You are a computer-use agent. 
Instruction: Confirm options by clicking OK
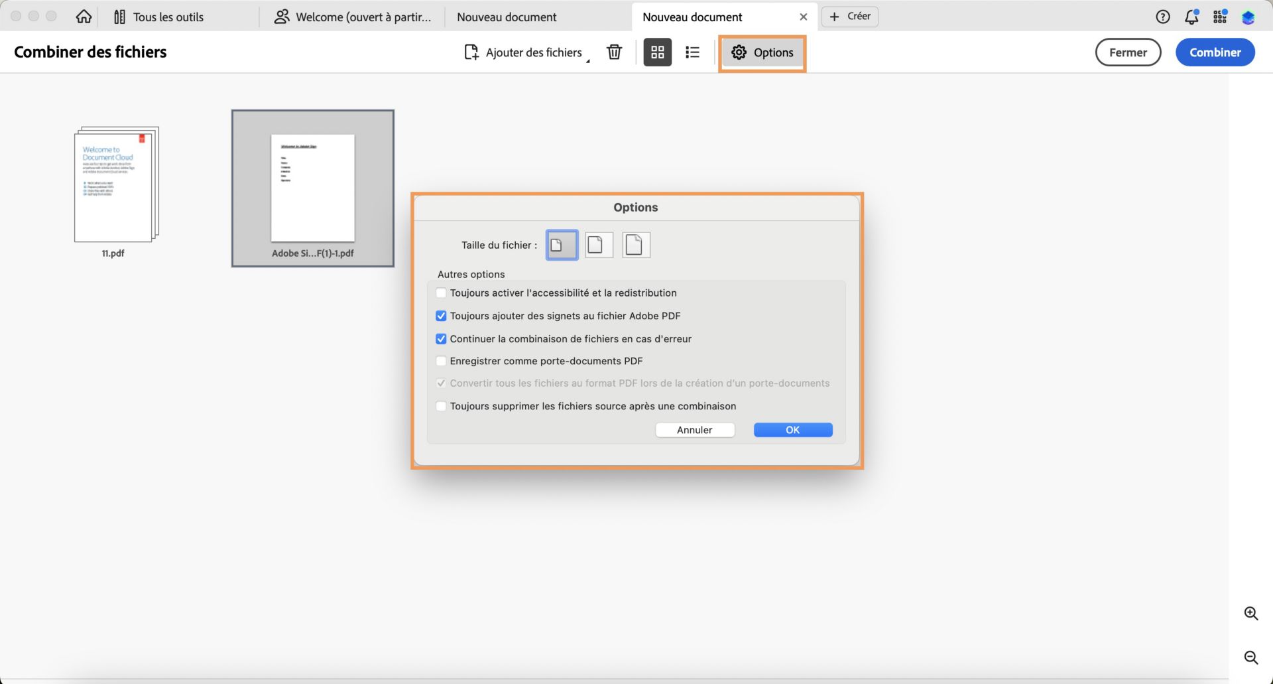[792, 430]
